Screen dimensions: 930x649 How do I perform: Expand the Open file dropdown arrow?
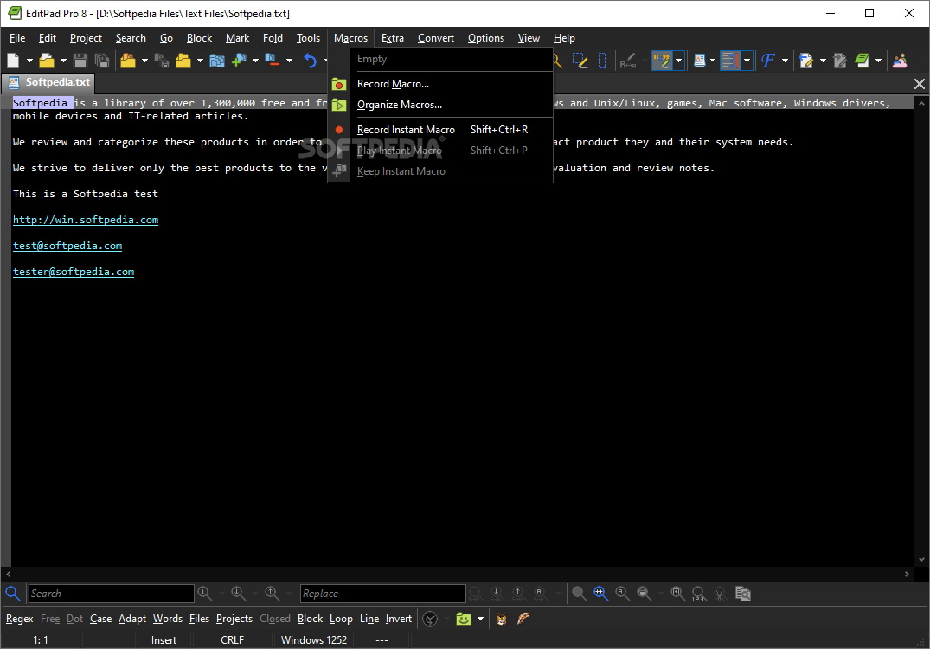pos(63,61)
